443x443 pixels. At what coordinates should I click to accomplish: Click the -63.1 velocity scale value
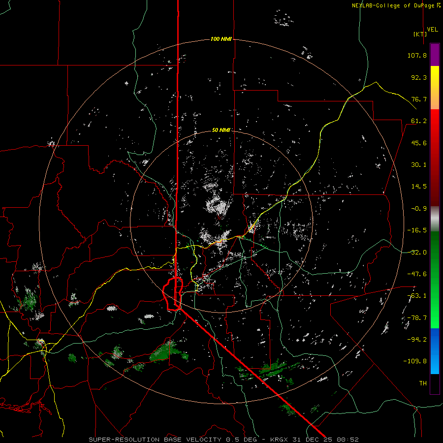coord(417,296)
